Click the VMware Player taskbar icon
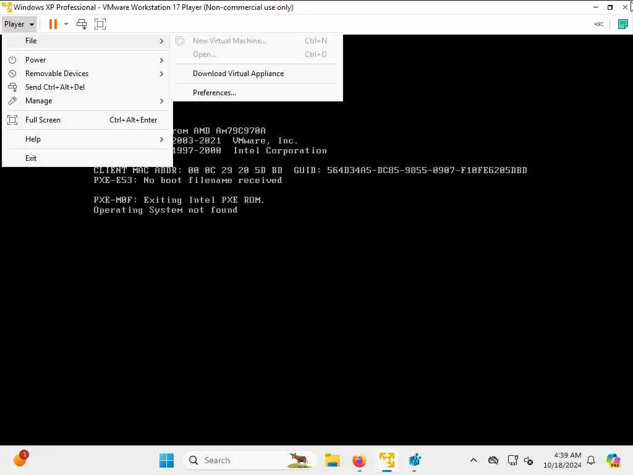 click(387, 460)
